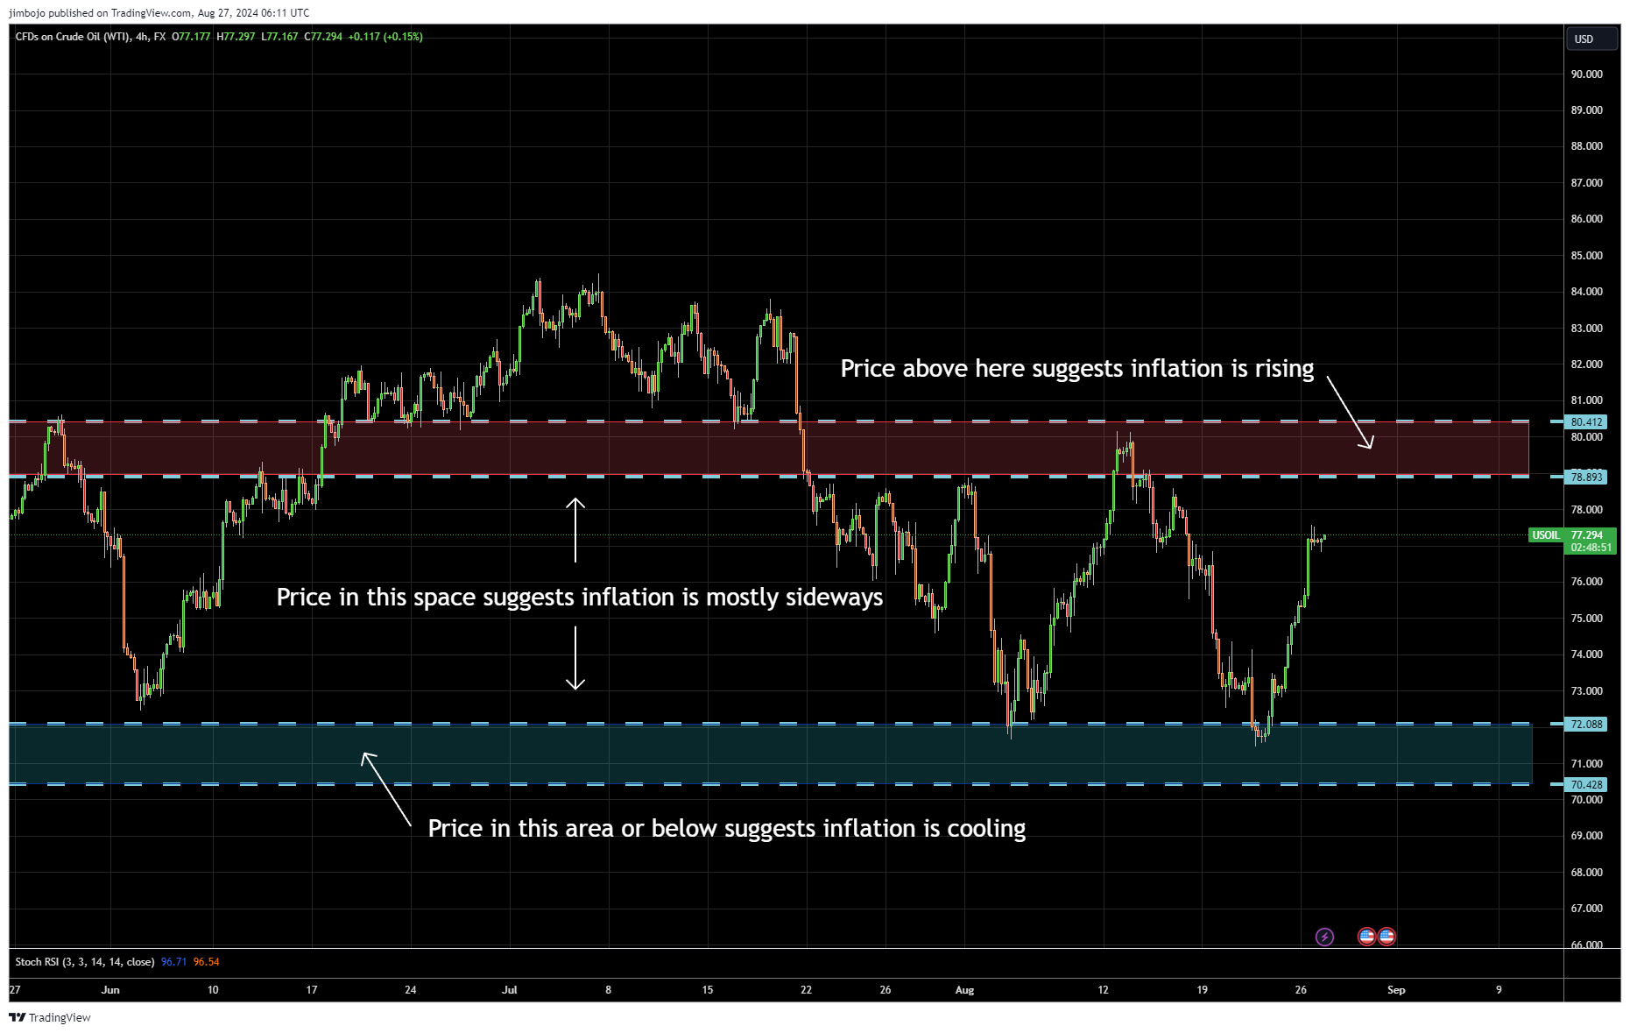Click the TradingView logo at bottom left
This screenshot has width=1630, height=1033.
click(x=50, y=1017)
